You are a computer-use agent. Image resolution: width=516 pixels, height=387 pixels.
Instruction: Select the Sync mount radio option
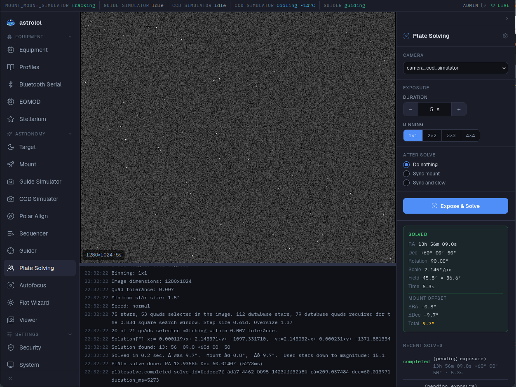[406, 174]
